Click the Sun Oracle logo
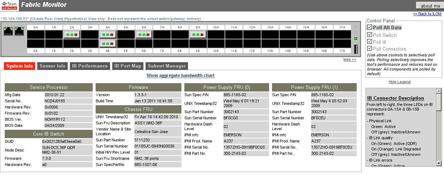 tap(9, 5)
